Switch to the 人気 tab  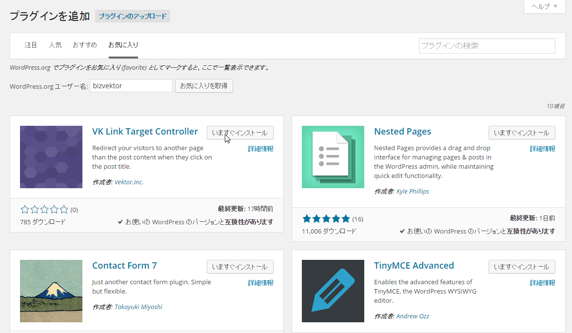tap(55, 45)
